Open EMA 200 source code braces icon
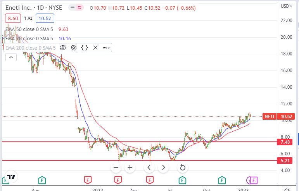Viewport: 299px width, 191px height. [x=85, y=48]
